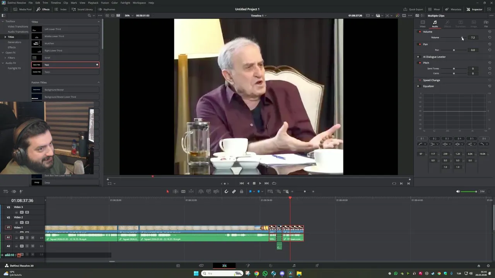Mute audio track A1 with M button
Viewport: 495px width, 278px height.
pyautogui.click(x=32, y=237)
